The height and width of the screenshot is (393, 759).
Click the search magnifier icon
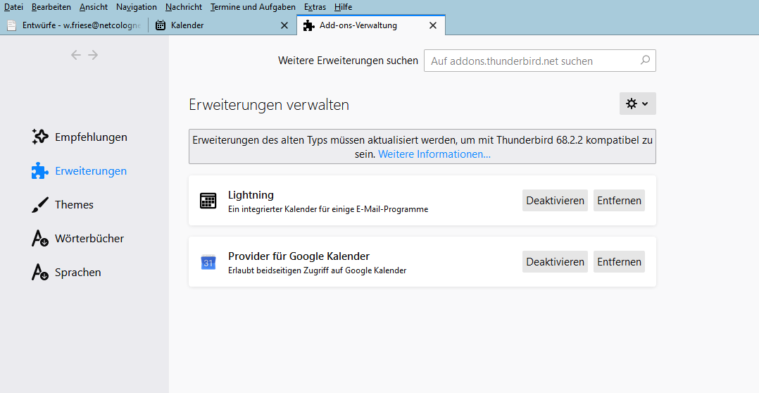(645, 61)
